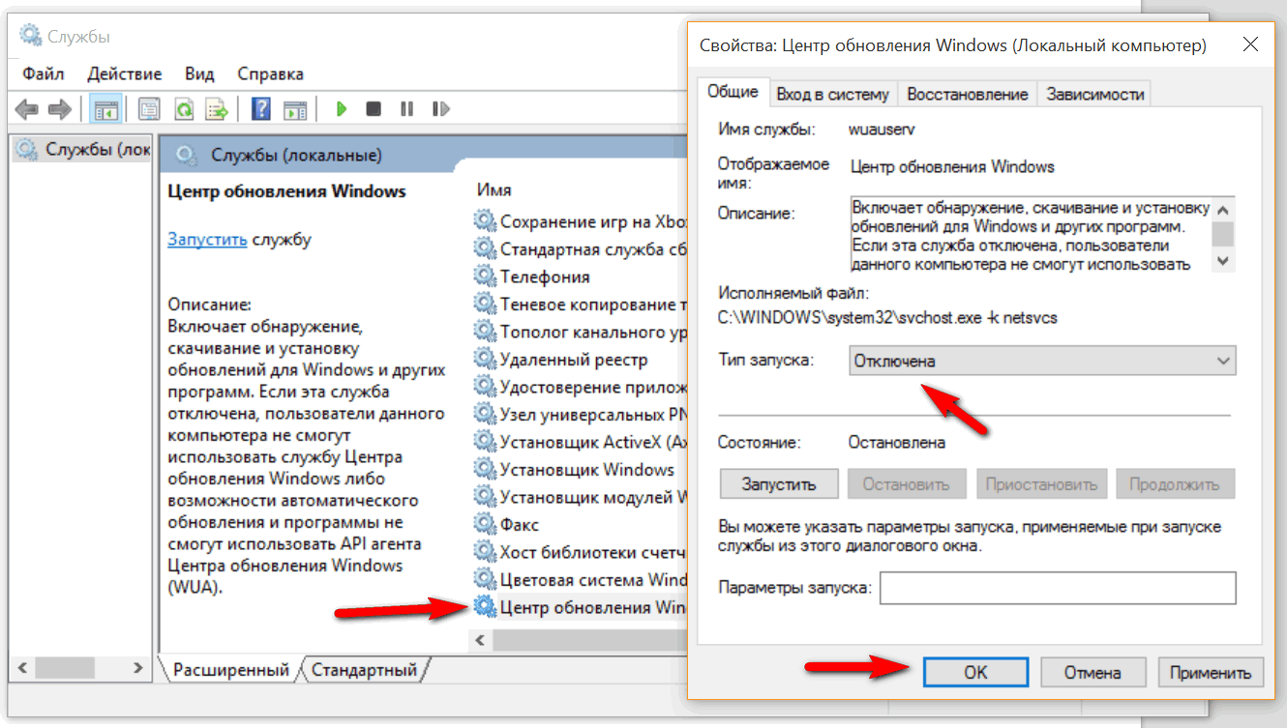Click the Отмена button
Image resolution: width=1287 pixels, height=728 pixels.
point(1092,673)
